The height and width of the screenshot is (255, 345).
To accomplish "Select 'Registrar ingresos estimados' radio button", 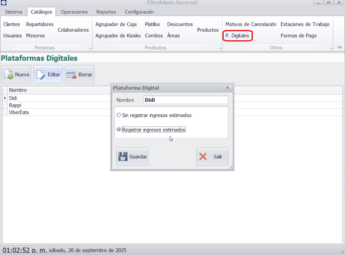I will (119, 130).
